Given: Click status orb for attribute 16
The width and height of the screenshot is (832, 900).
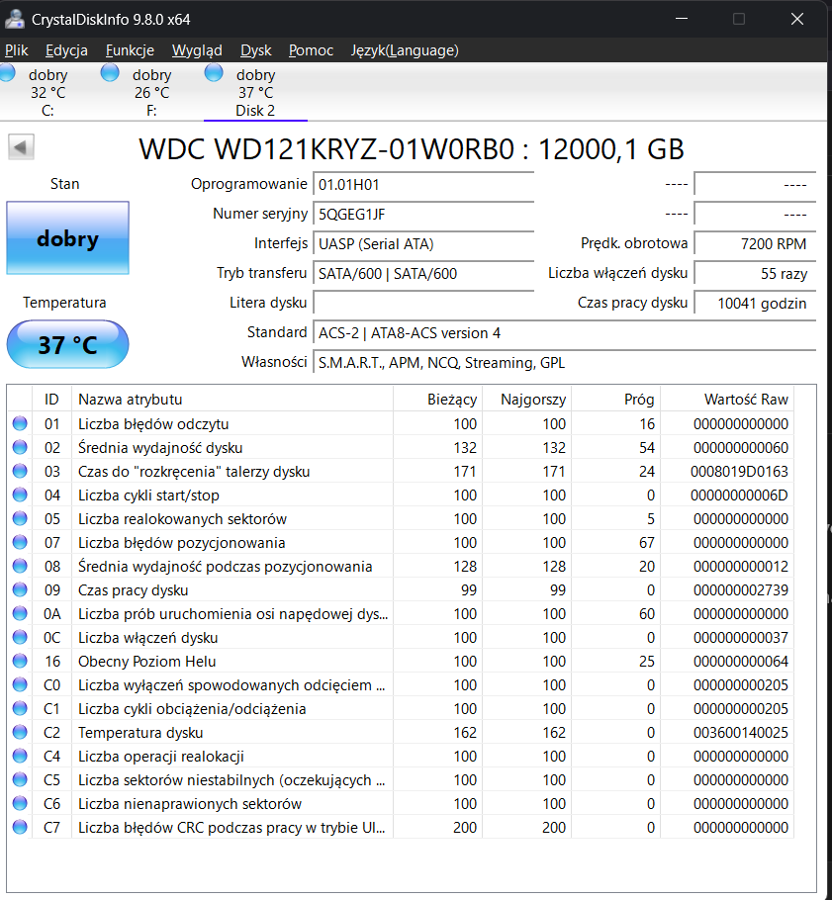Looking at the screenshot, I should click(20, 662).
